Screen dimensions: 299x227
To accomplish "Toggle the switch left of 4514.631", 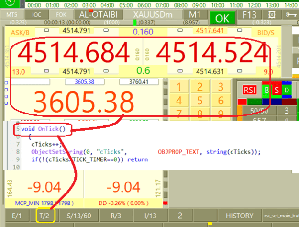I will [180, 71].
